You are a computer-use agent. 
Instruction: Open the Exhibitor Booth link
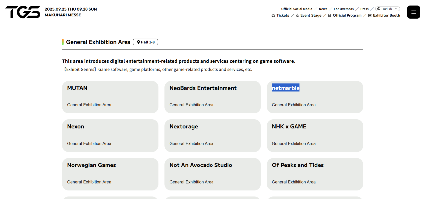(x=386, y=15)
